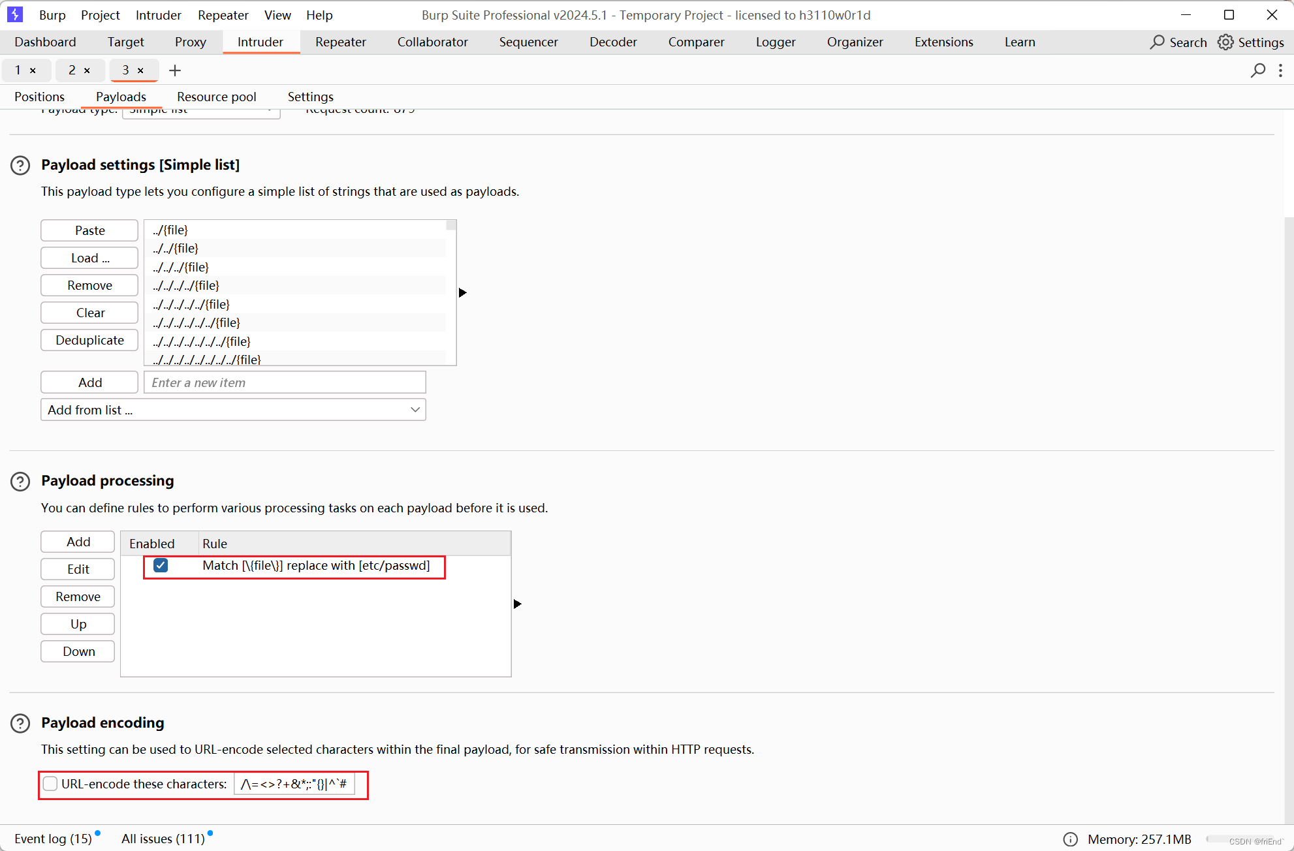The width and height of the screenshot is (1294, 851).
Task: Click the Intruder tab search magnifier icon
Action: 1257,70
